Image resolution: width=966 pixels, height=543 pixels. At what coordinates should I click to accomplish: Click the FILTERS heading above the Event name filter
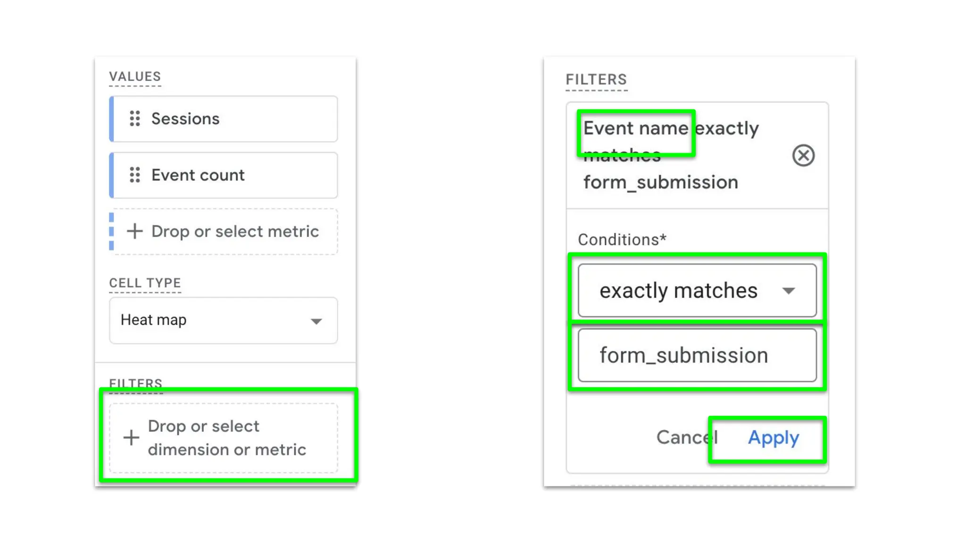[x=596, y=79]
